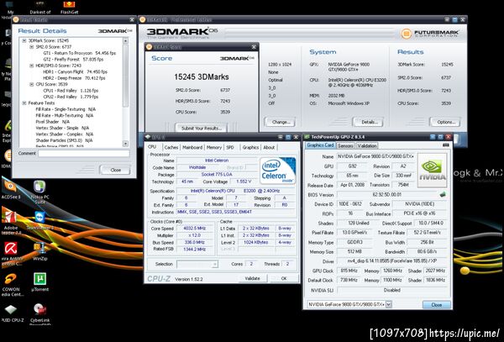The width and height of the screenshot is (504, 342).
Task: Select the GT2 - Firefly Forest row
Action: point(73,60)
